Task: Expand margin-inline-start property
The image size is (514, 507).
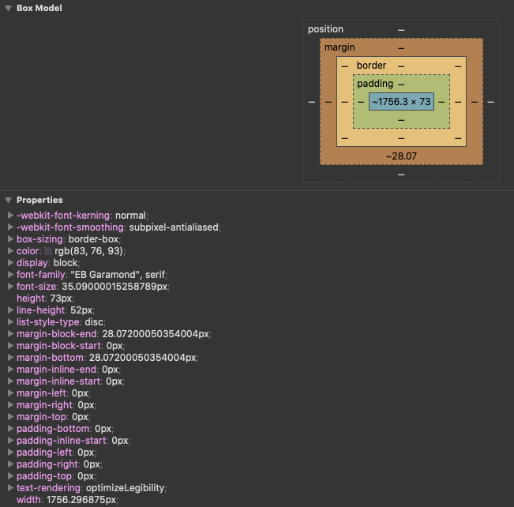Action: 10,381
